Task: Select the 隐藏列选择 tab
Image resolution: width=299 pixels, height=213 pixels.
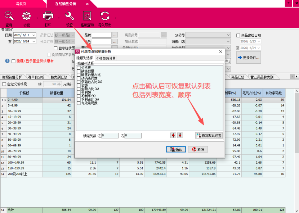Action: click(85, 58)
